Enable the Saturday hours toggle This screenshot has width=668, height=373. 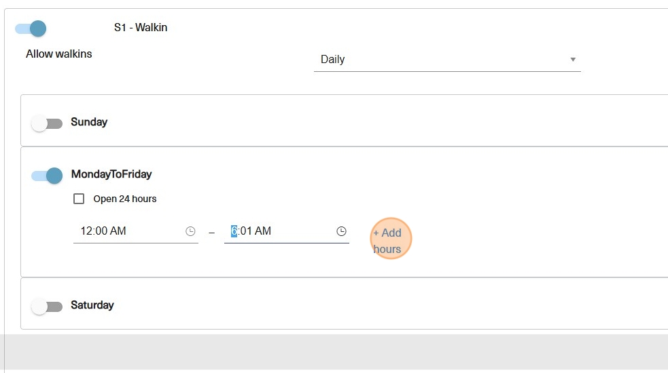pyautogui.click(x=46, y=307)
